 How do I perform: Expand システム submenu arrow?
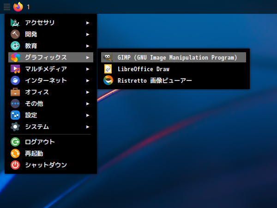(88, 127)
